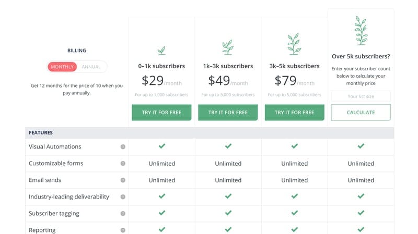Click Visual Automations feature label
This screenshot has height=234, width=418.
(55, 147)
